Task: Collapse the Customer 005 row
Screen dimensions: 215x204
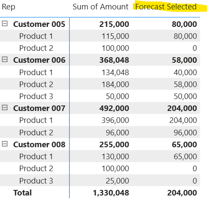Action: pyautogui.click(x=5, y=23)
